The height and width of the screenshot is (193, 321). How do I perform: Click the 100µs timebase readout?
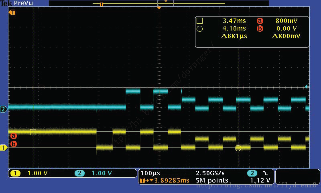[x=150, y=173]
